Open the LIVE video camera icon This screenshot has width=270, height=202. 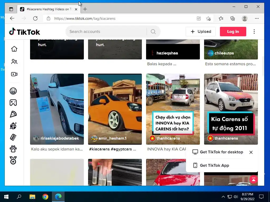click(14, 74)
